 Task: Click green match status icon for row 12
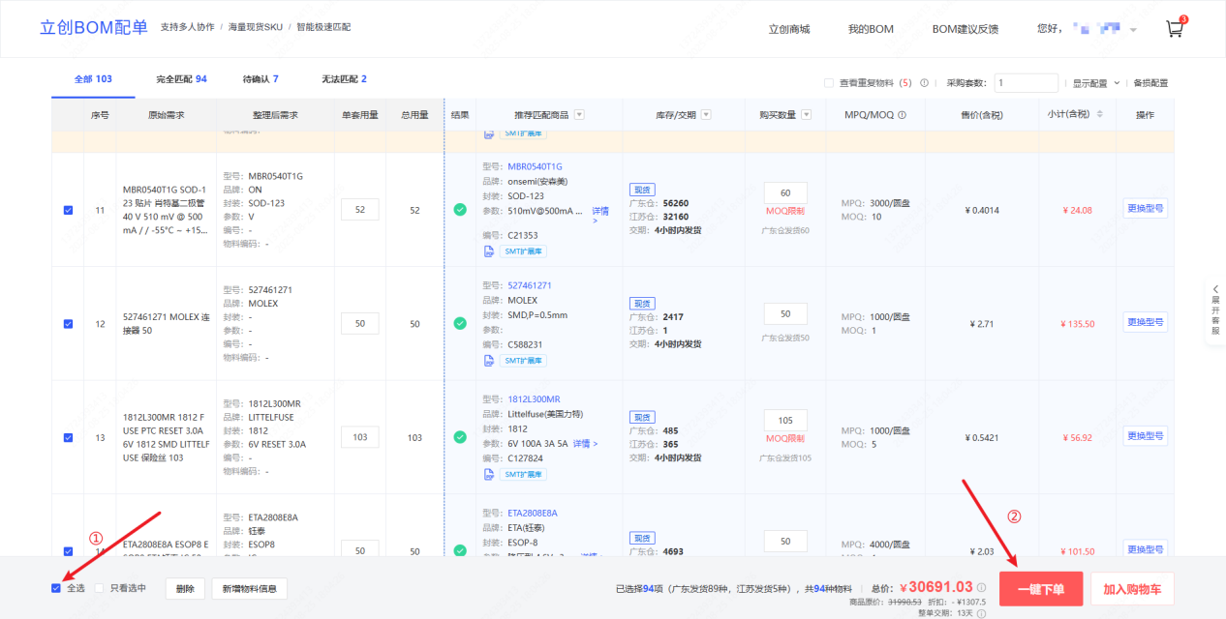460,323
